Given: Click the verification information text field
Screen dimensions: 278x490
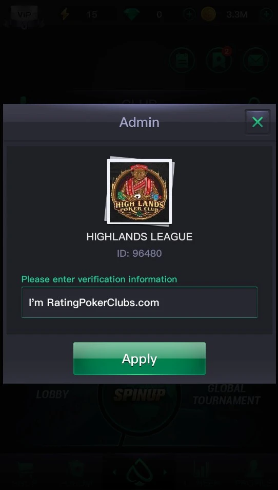Looking at the screenshot, I should [x=139, y=302].
